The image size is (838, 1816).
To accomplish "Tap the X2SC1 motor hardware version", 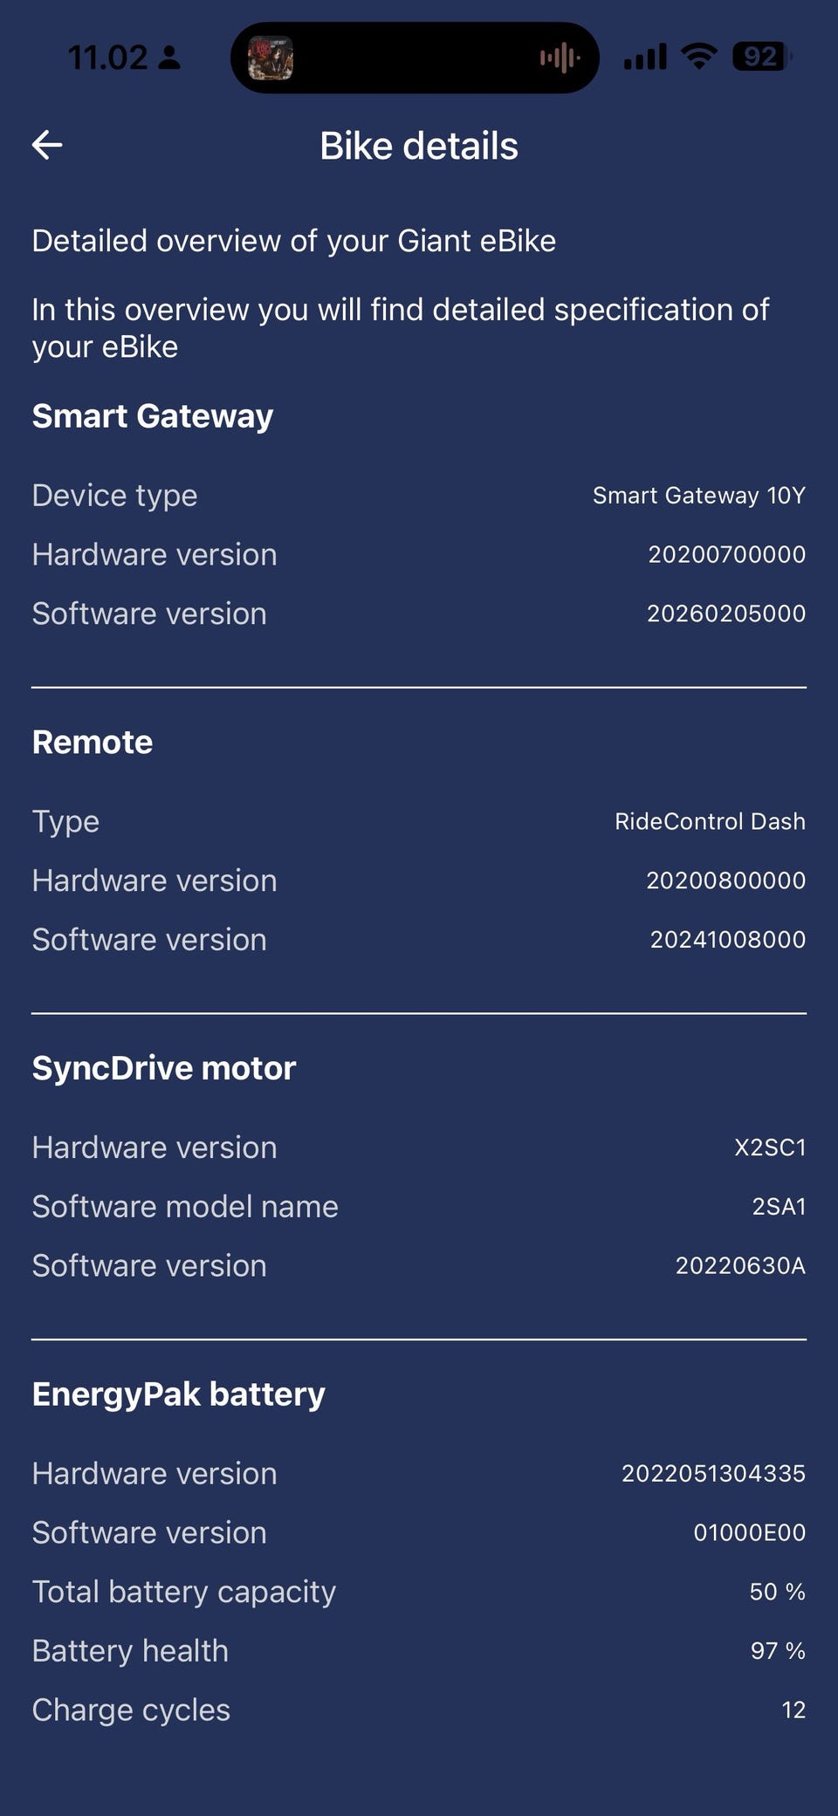I will point(770,1148).
